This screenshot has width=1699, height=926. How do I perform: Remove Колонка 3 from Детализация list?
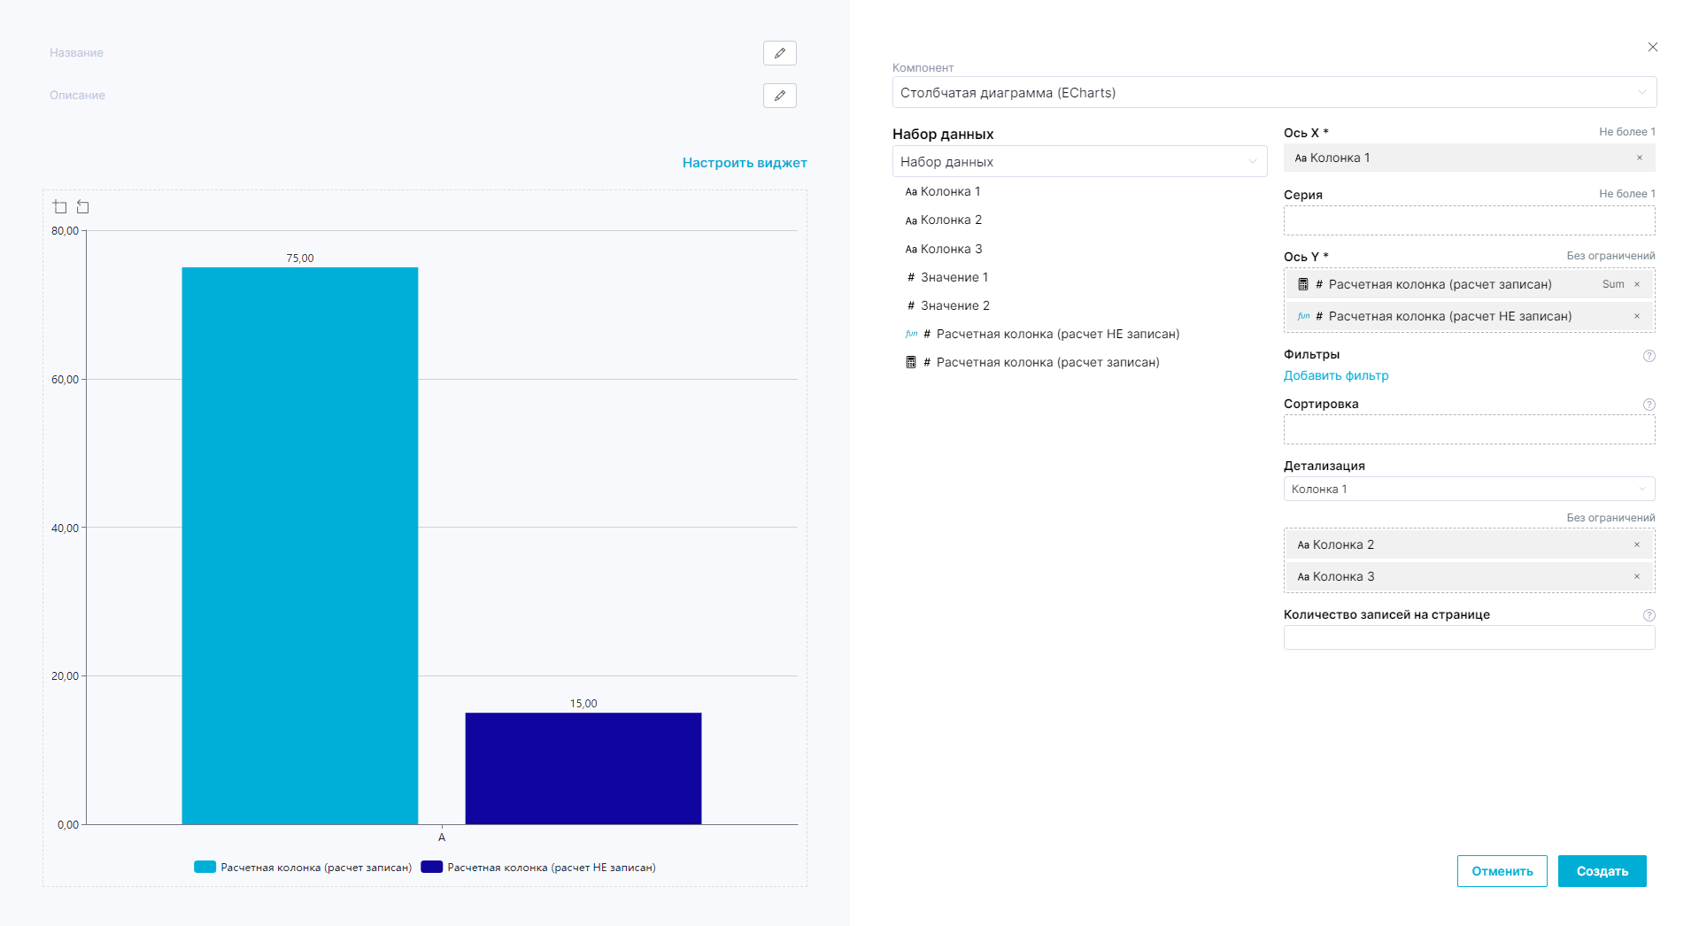click(1636, 577)
